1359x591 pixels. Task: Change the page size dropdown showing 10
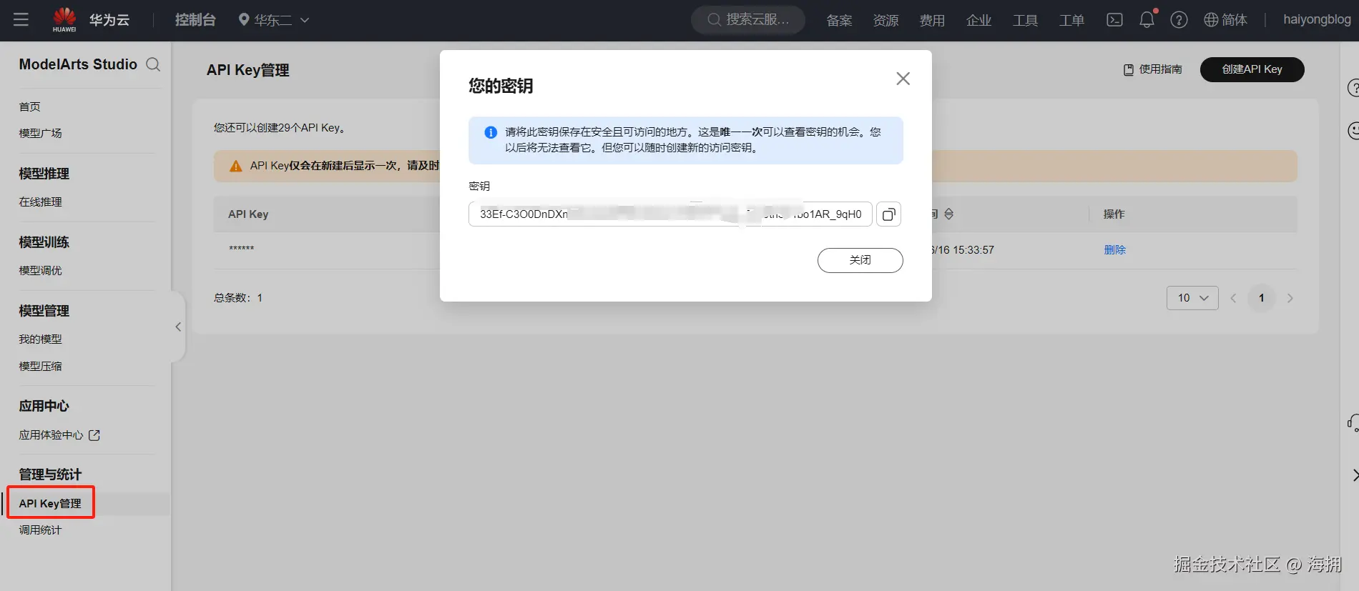(x=1192, y=298)
